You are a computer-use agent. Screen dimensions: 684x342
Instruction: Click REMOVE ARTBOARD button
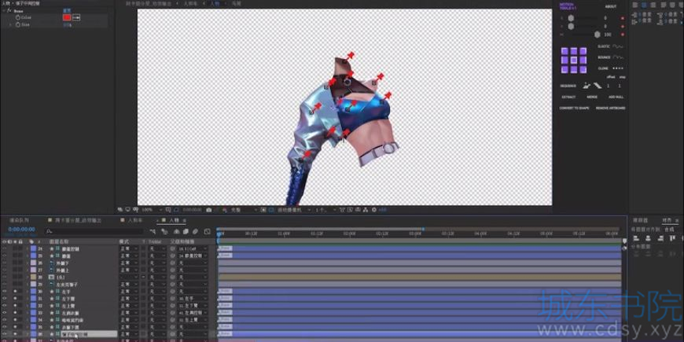pos(610,108)
